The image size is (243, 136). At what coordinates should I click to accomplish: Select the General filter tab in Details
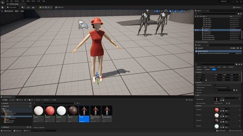pos(199,67)
